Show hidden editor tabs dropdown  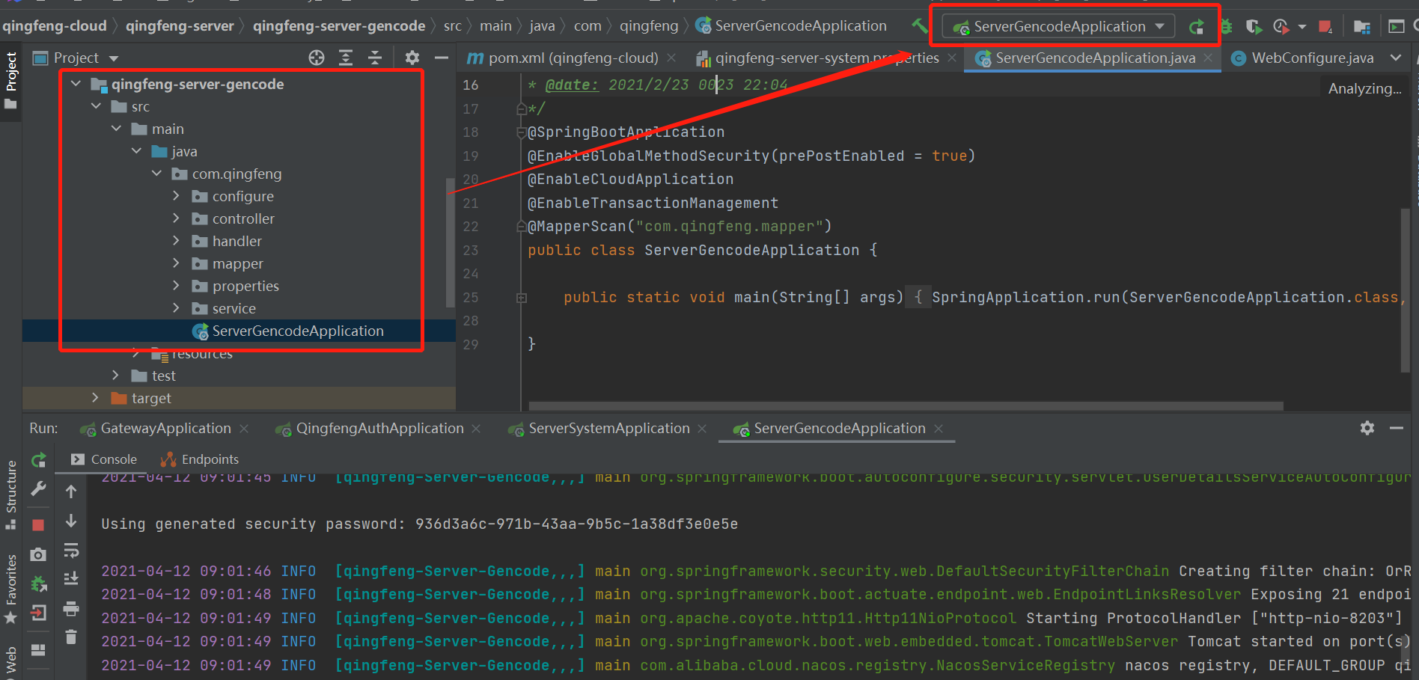point(1396,58)
